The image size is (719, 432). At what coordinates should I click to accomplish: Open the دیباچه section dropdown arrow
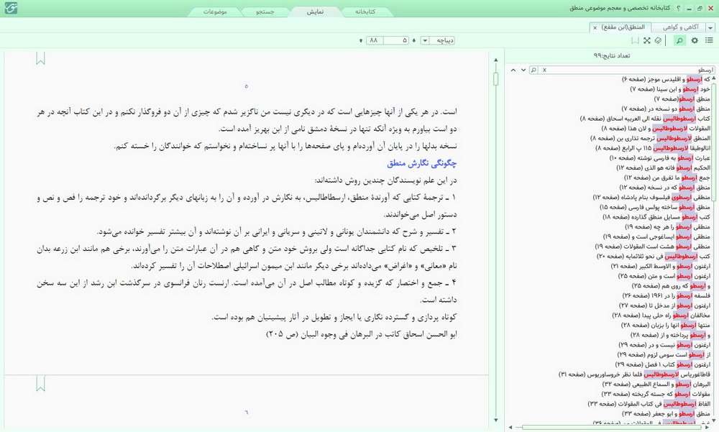[x=425, y=40]
